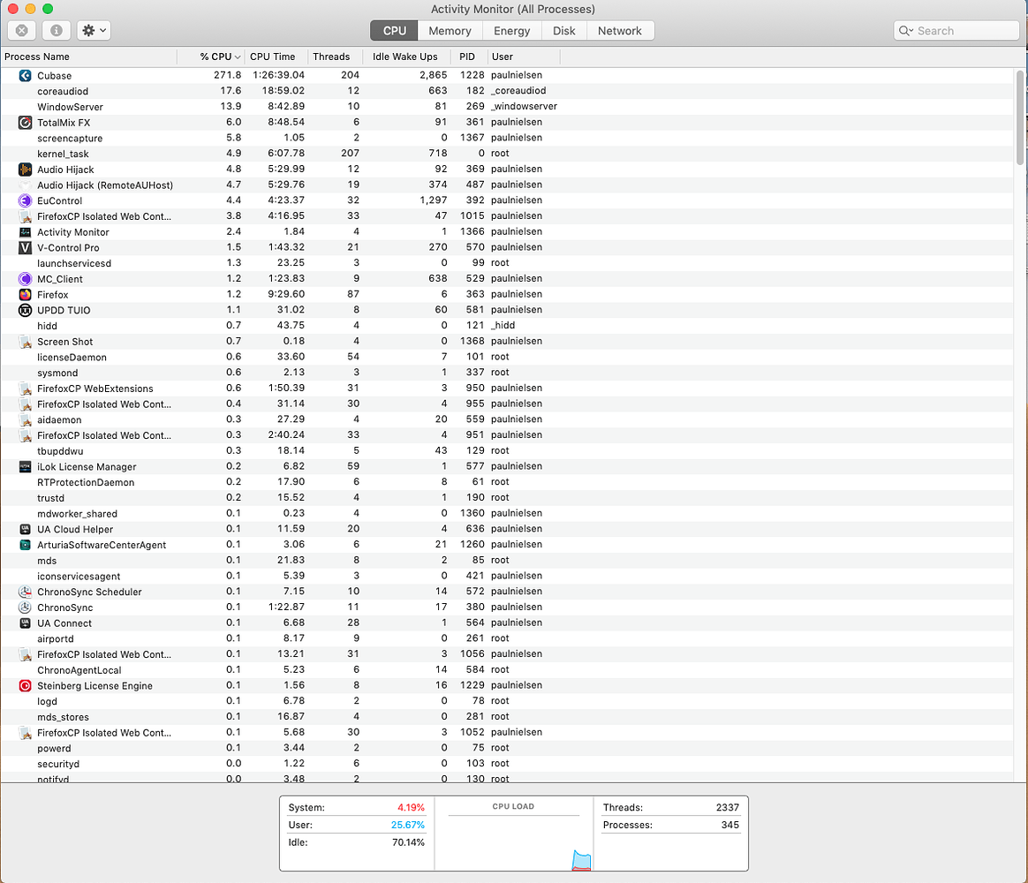This screenshot has width=1028, height=883.
Task: Click the EuControl process icon
Action: pos(24,200)
